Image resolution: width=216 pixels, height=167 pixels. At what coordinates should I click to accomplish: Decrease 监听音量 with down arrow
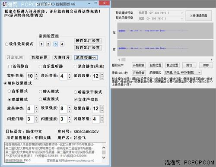point(36,78)
